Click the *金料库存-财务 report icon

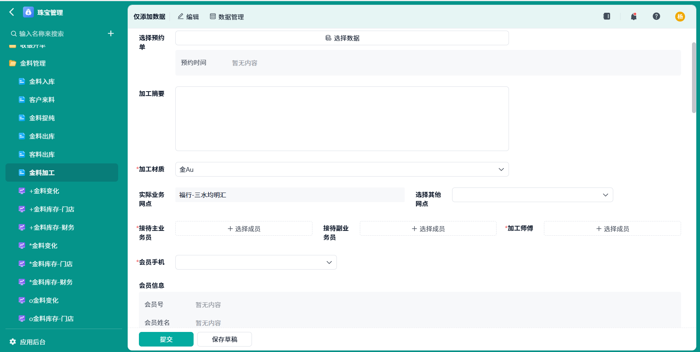(x=22, y=282)
